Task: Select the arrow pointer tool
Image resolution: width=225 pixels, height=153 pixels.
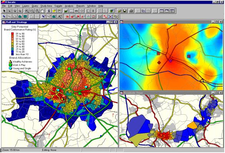Action: 4,11
